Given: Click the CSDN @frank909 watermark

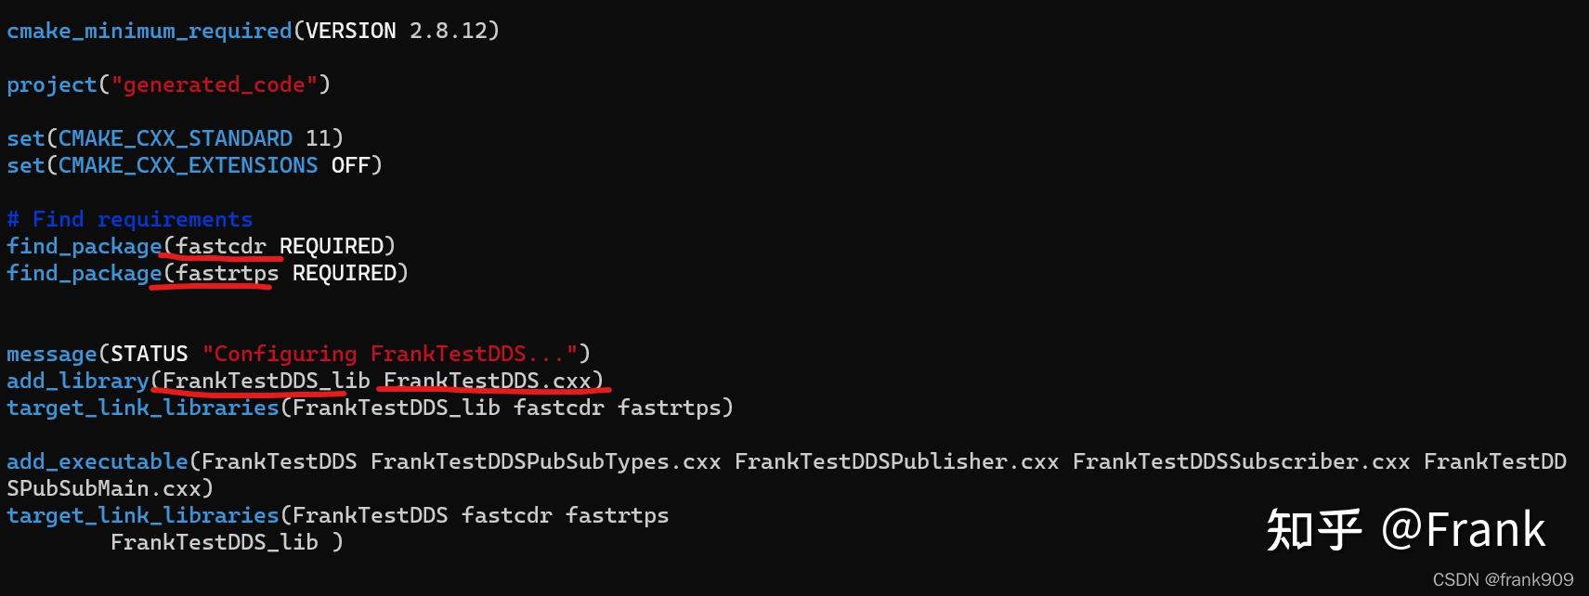Looking at the screenshot, I should tap(1503, 579).
